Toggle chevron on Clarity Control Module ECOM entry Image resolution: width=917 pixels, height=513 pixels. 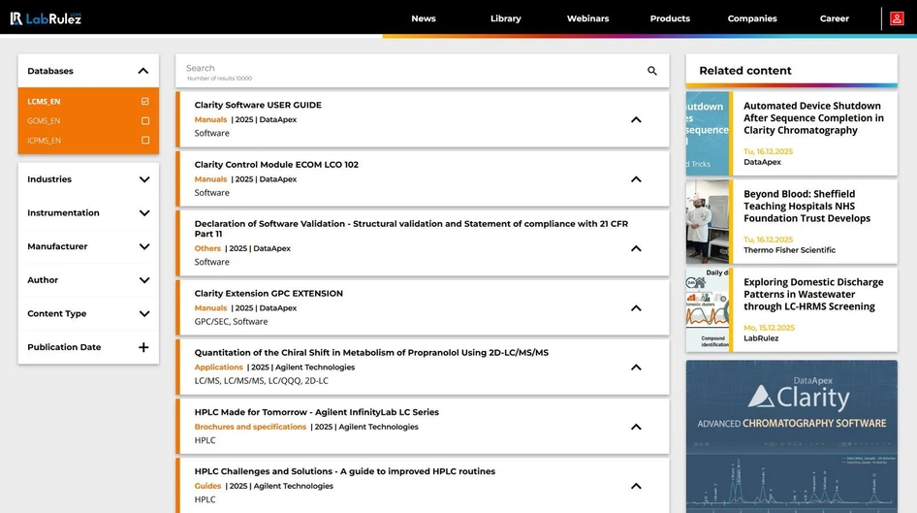tap(636, 179)
